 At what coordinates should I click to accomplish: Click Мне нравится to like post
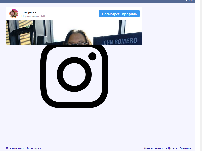[x=154, y=148]
